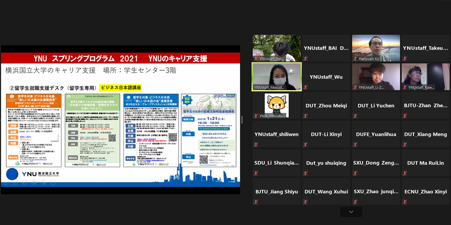Open the pen tool in slideshow controls
Image resolution: width=451 pixels, height=225 pixels.
click(x=24, y=181)
